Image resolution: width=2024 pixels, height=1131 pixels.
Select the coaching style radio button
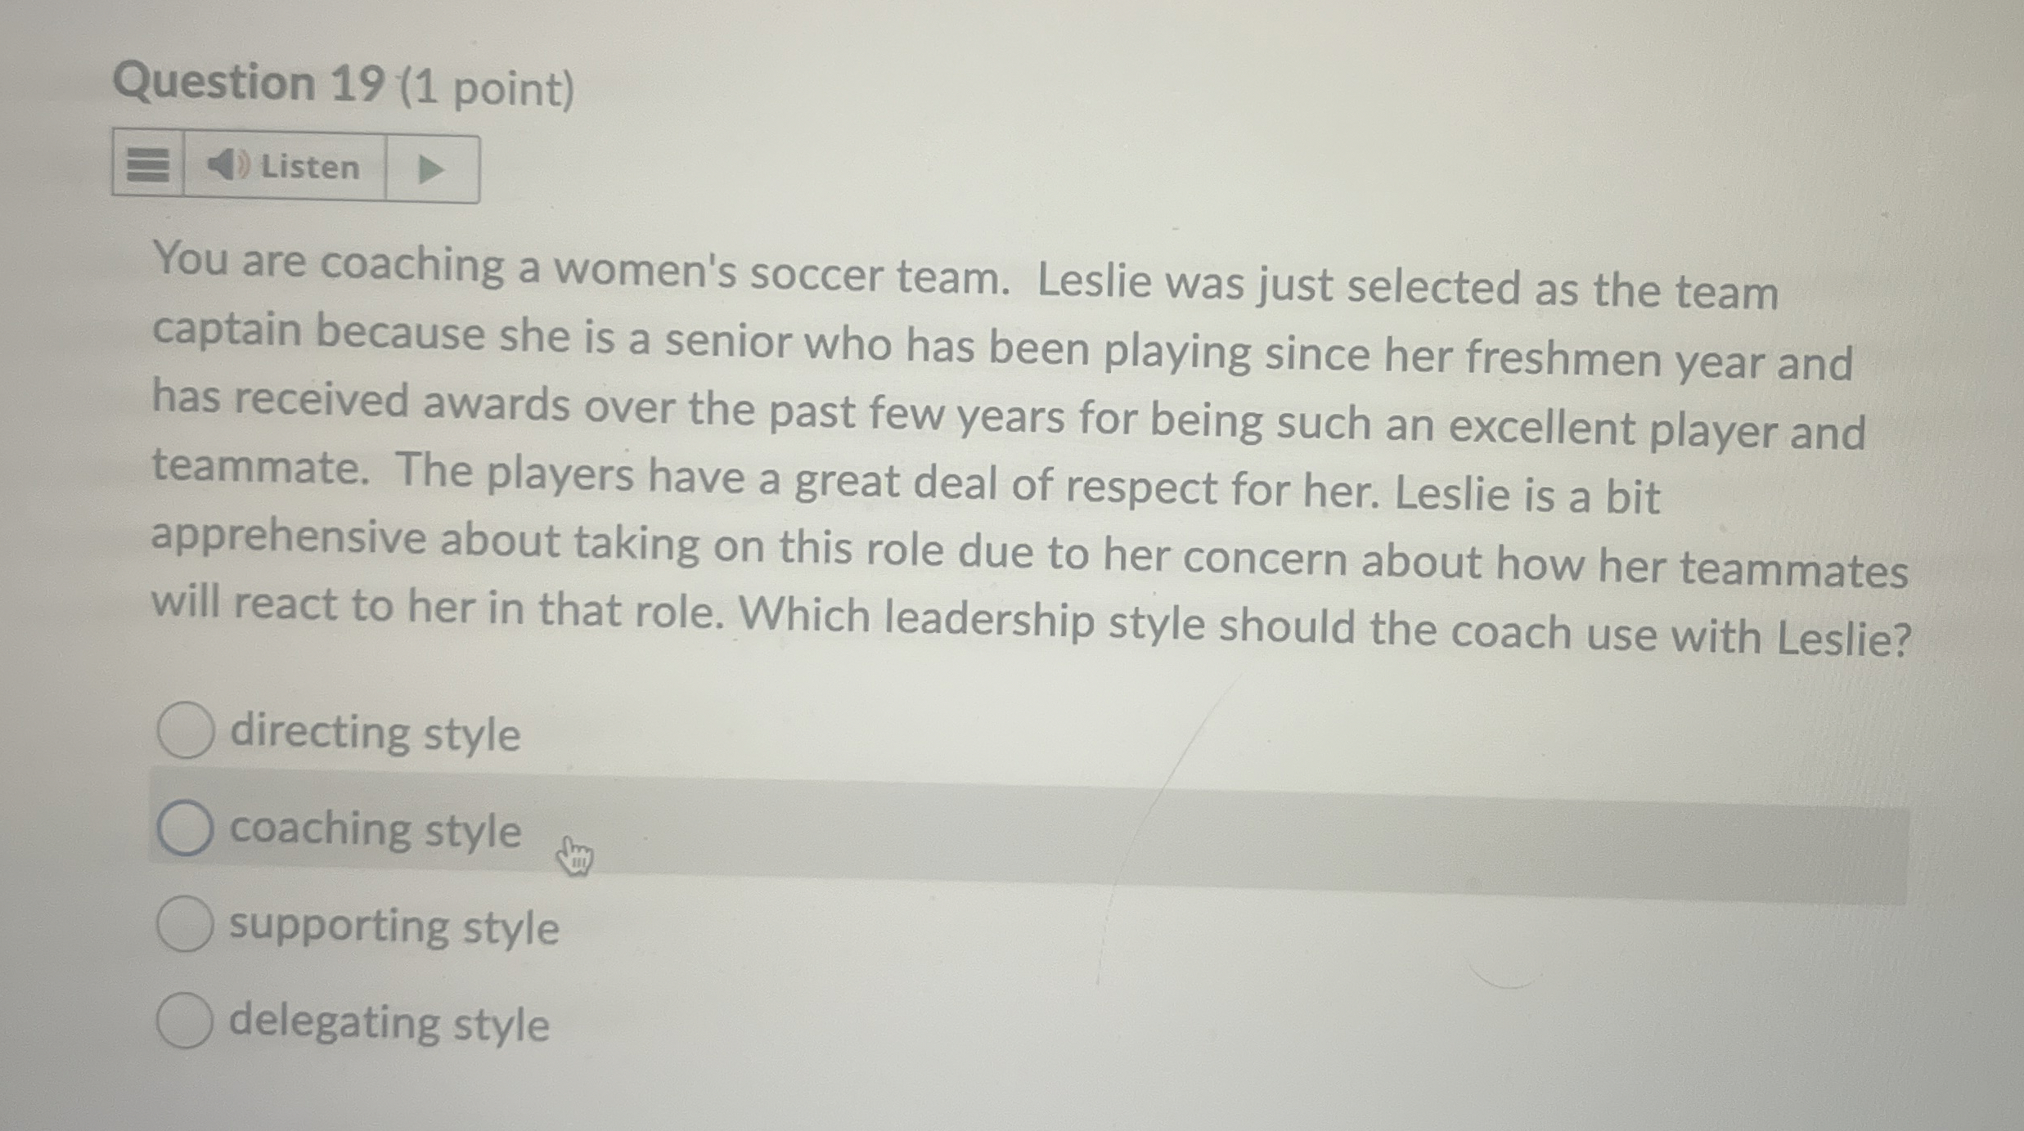point(185,828)
